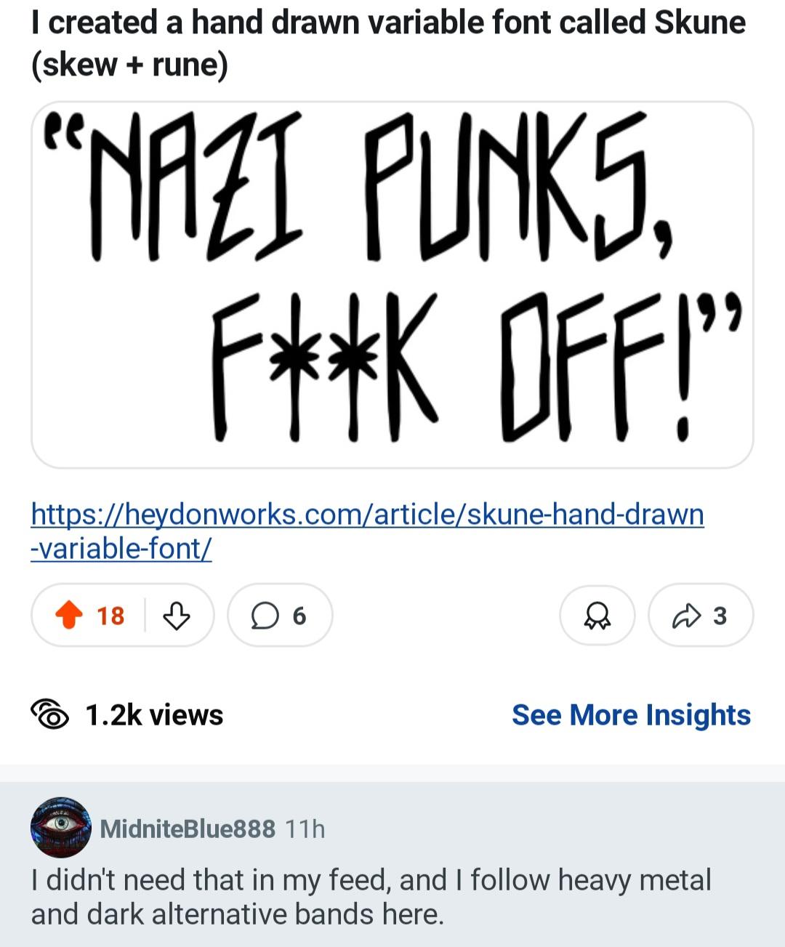
Task: Downvote the post with the down arrow
Action: point(176,616)
